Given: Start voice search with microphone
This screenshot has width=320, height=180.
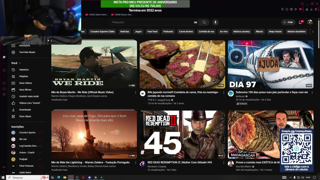Looking at the screenshot, I should point(215,22).
